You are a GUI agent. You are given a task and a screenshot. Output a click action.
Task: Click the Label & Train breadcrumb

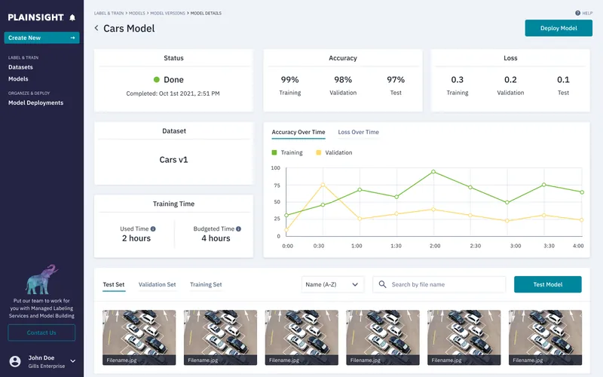(109, 13)
